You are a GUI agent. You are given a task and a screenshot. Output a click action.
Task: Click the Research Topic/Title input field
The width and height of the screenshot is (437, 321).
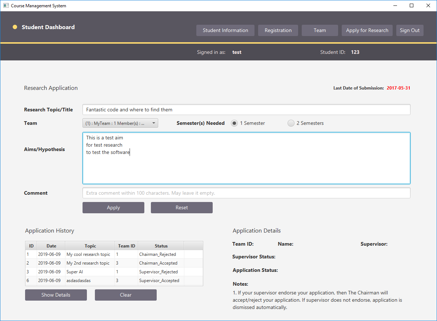[x=246, y=110]
